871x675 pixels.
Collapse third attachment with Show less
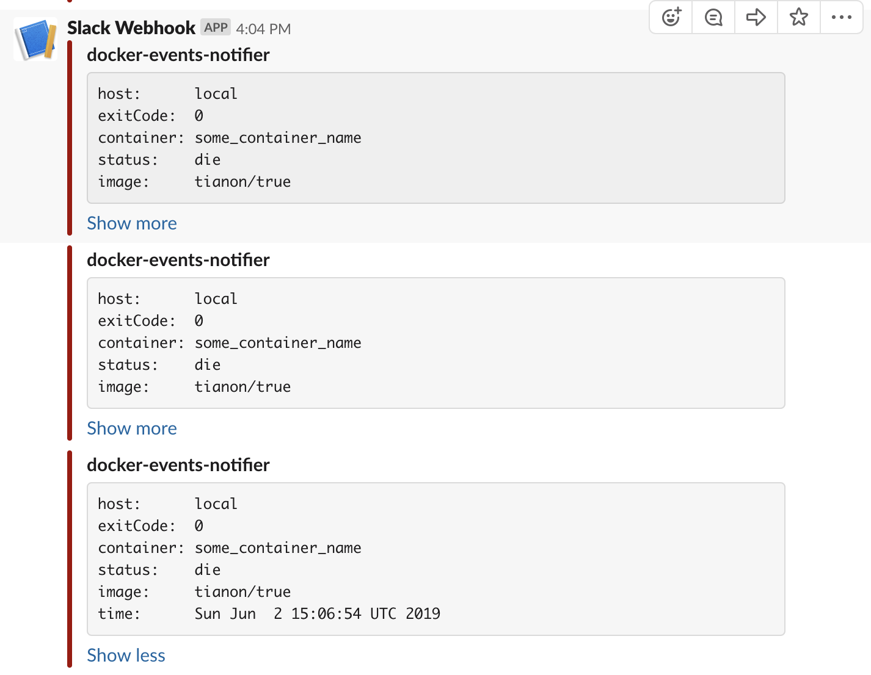coord(126,655)
